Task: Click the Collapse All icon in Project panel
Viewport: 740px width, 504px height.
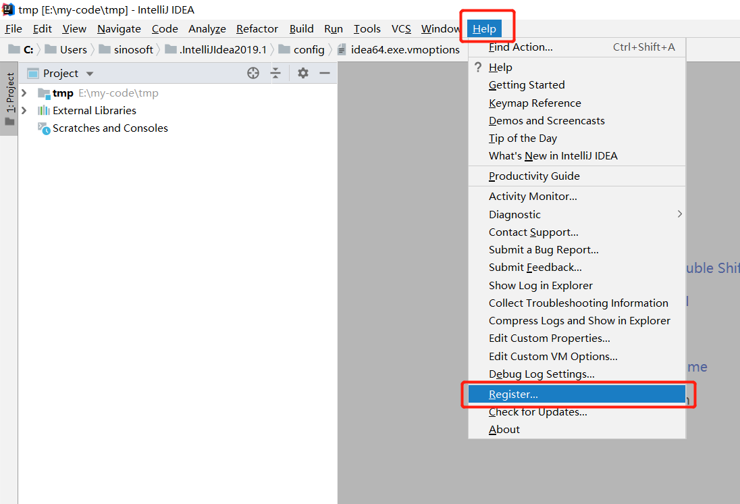Action: pos(275,73)
